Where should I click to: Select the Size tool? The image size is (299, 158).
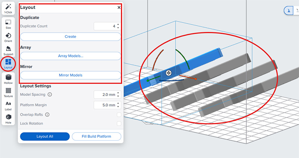tap(8, 24)
